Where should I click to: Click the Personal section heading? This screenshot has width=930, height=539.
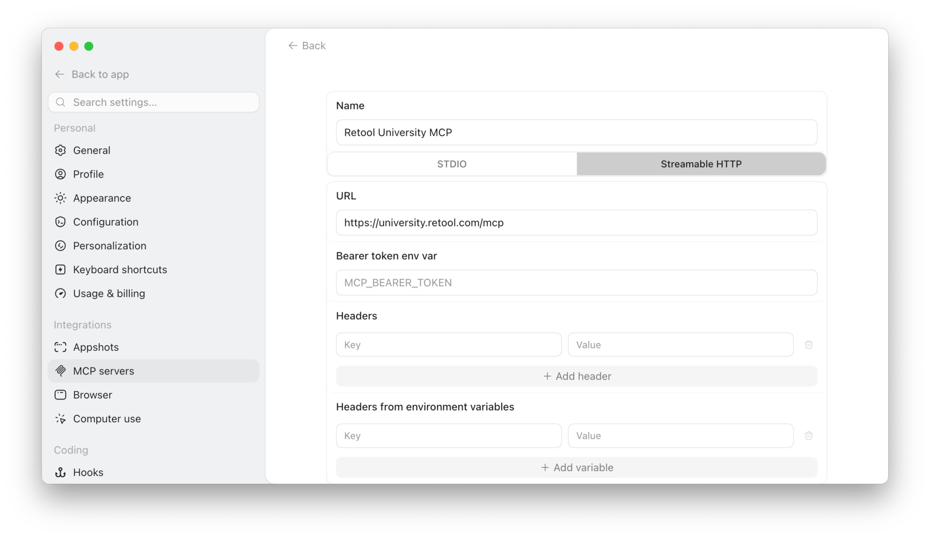pos(74,128)
